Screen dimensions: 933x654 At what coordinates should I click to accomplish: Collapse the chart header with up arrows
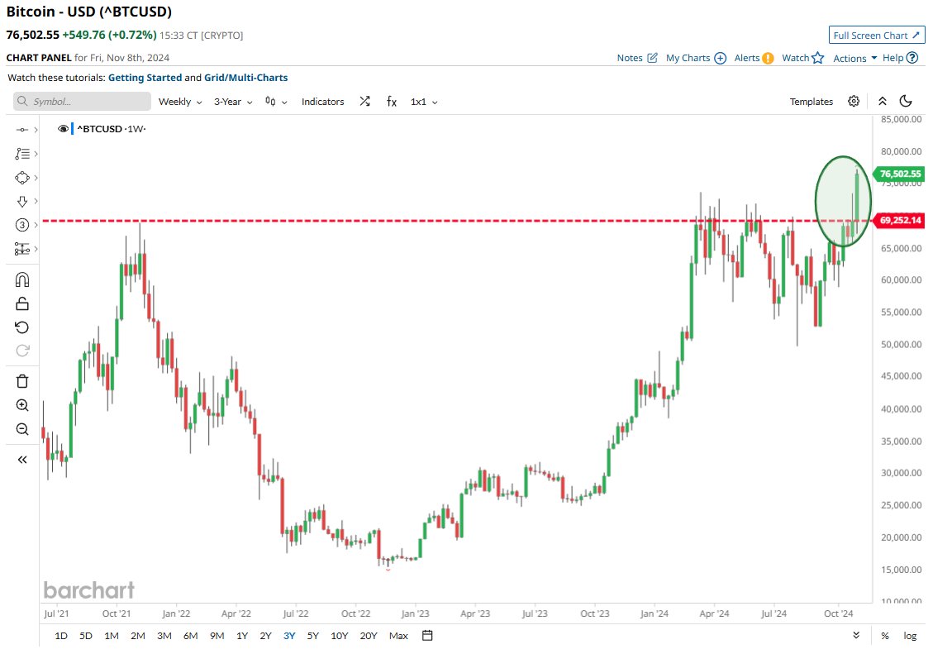click(883, 101)
